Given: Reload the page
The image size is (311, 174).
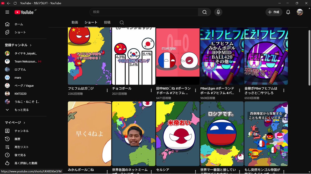Looking at the screenshot, I should (x=15, y=3).
